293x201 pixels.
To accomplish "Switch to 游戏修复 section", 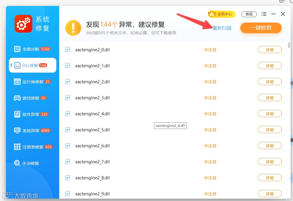I will (x=32, y=98).
